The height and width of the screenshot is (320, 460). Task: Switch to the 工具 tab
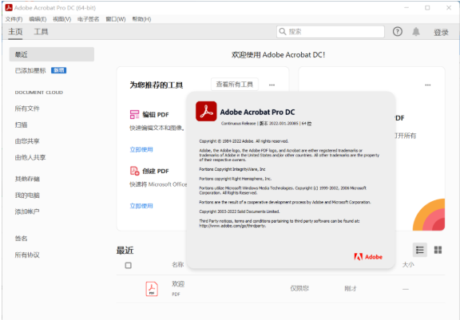click(41, 32)
